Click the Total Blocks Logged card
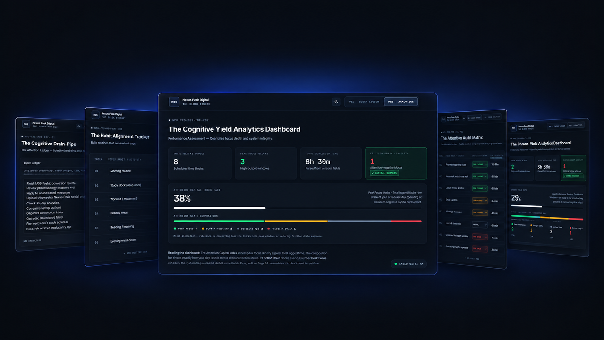This screenshot has height=340, width=604. 200,163
